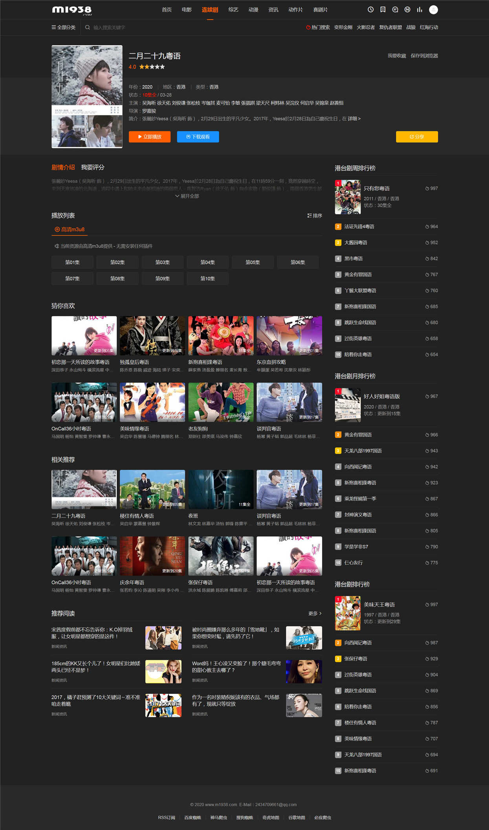Select episode 第05集 in playlist

click(253, 262)
